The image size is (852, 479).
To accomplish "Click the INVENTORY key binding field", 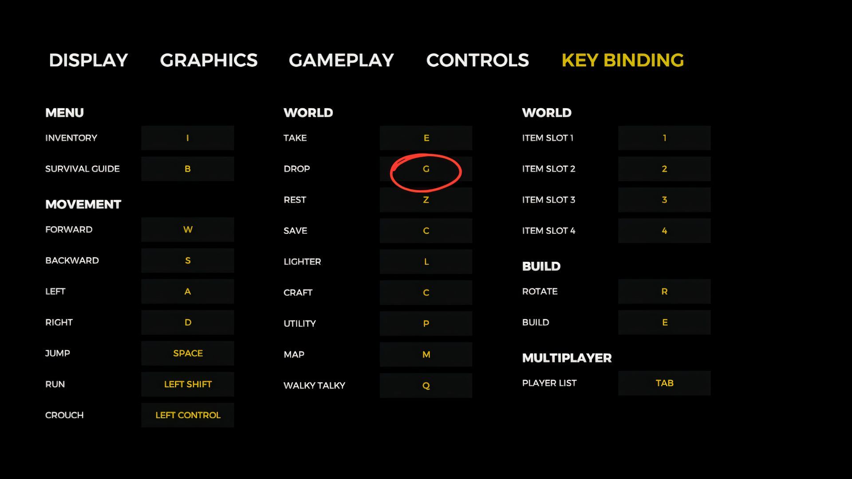I will pyautogui.click(x=187, y=137).
